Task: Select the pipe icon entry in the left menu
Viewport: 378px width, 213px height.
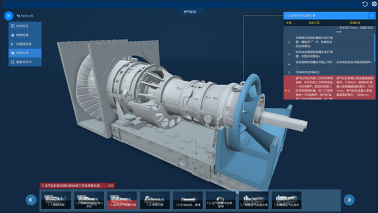Action: click(25, 44)
